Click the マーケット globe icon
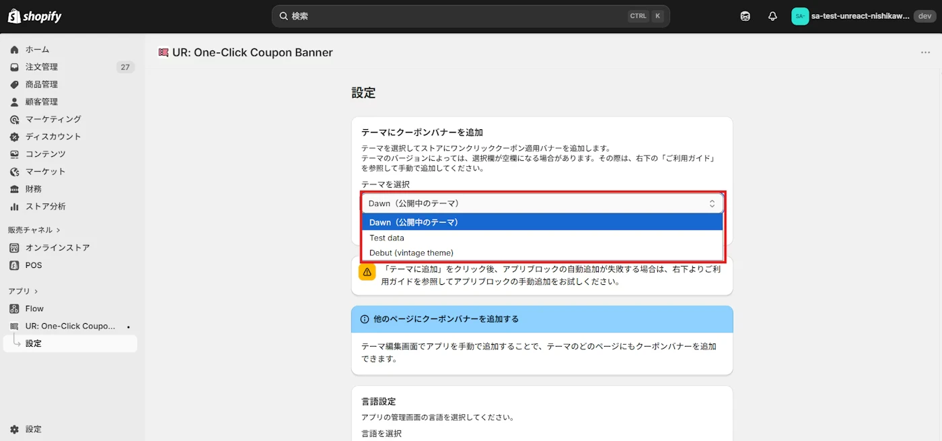 [x=14, y=172]
